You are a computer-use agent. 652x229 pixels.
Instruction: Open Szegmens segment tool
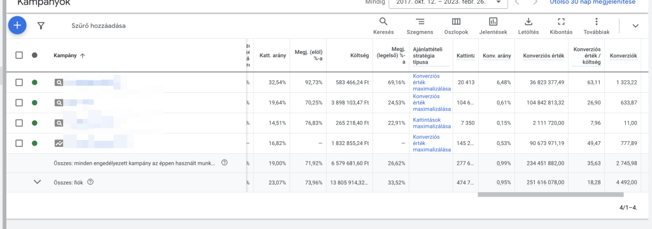420,26
